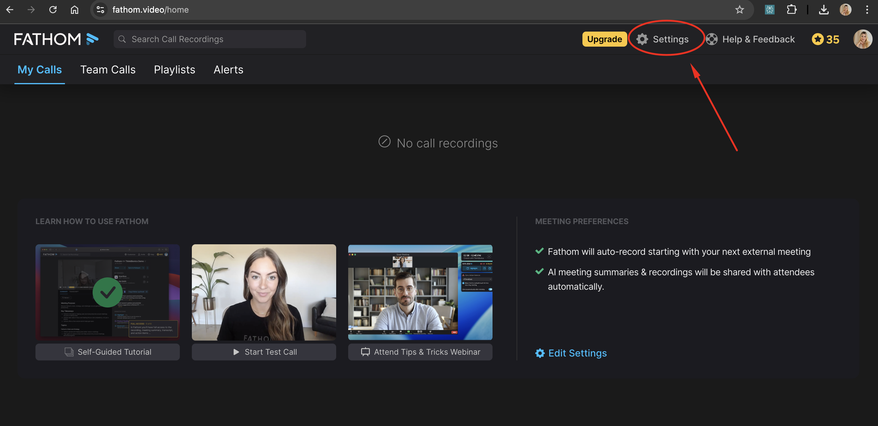
Task: Switch to Team Calls tab
Action: (x=108, y=69)
